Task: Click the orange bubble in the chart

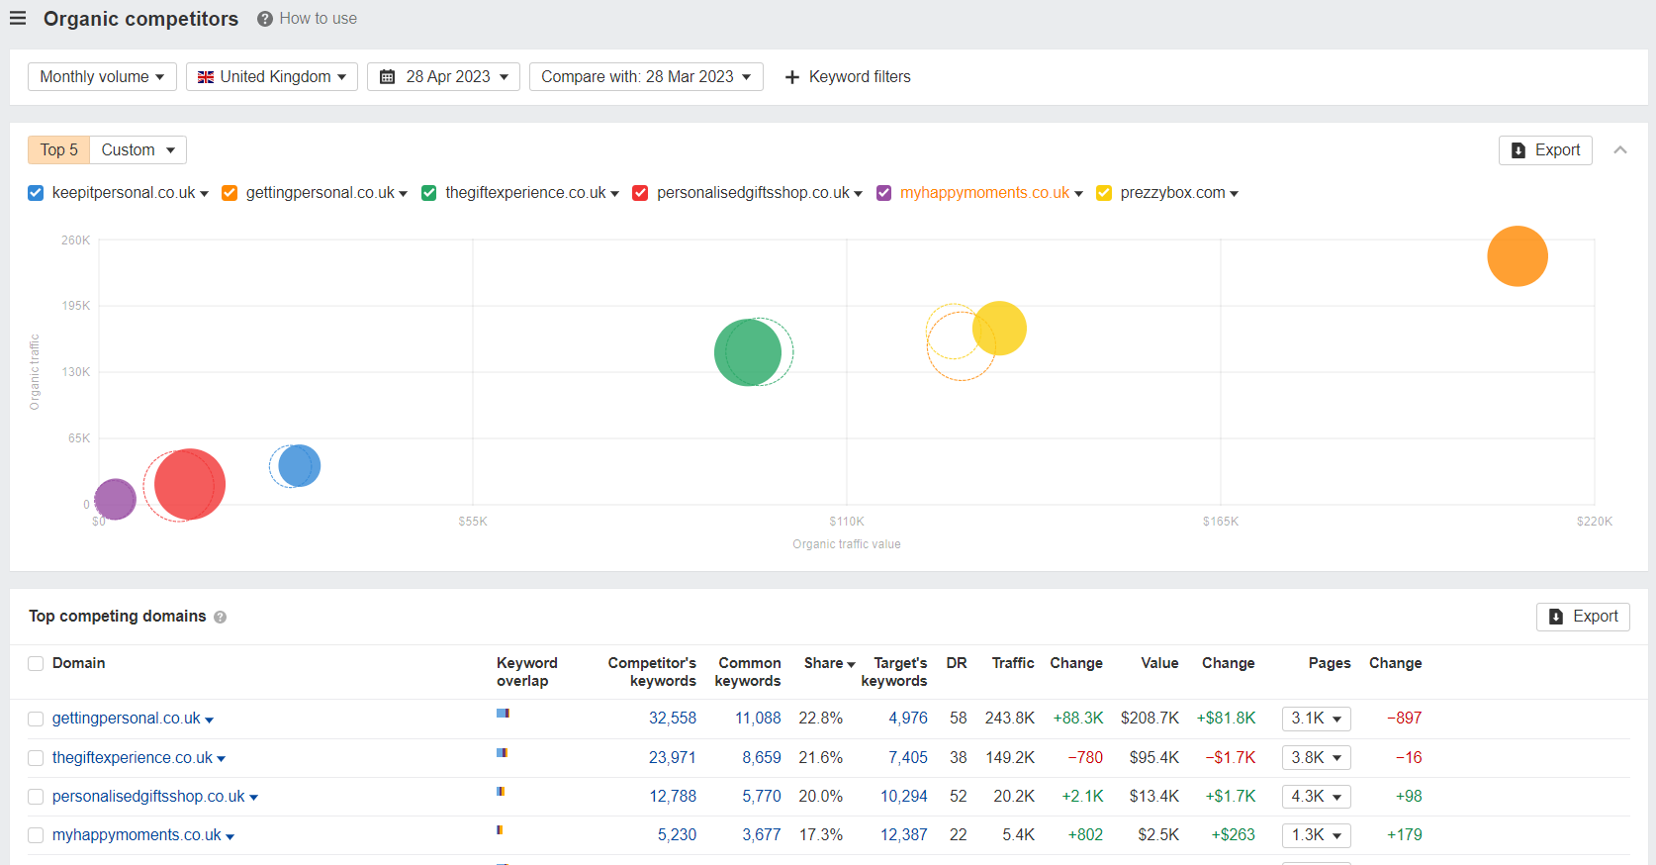Action: tap(1518, 256)
